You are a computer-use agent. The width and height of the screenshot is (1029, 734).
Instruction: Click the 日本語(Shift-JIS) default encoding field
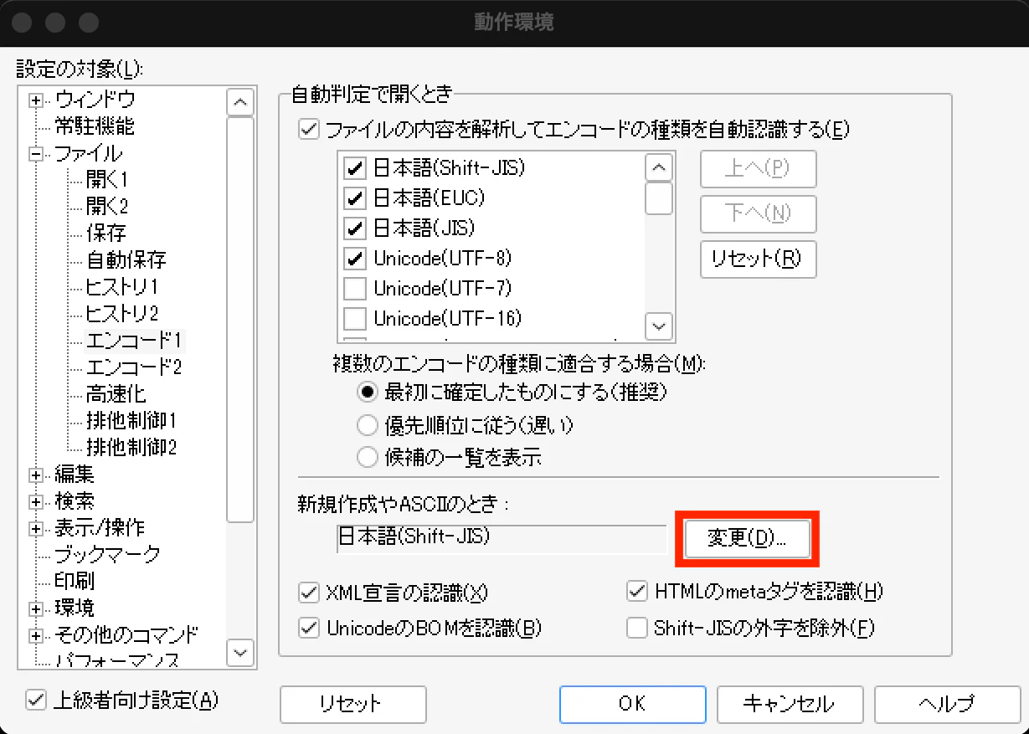pyautogui.click(x=502, y=538)
